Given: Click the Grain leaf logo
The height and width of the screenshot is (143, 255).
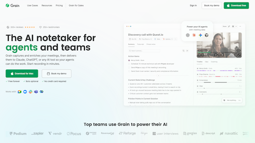Looking at the screenshot, I should (x=8, y=6).
